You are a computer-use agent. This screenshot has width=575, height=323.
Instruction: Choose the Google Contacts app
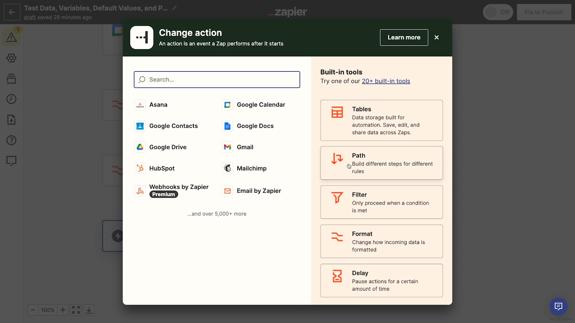166,126
